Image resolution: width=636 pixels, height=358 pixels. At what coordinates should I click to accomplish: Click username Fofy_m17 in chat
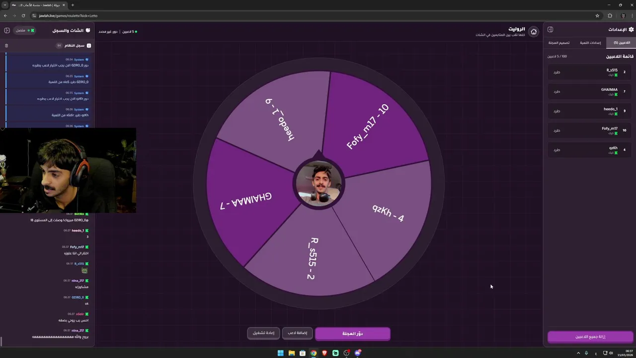tap(77, 247)
